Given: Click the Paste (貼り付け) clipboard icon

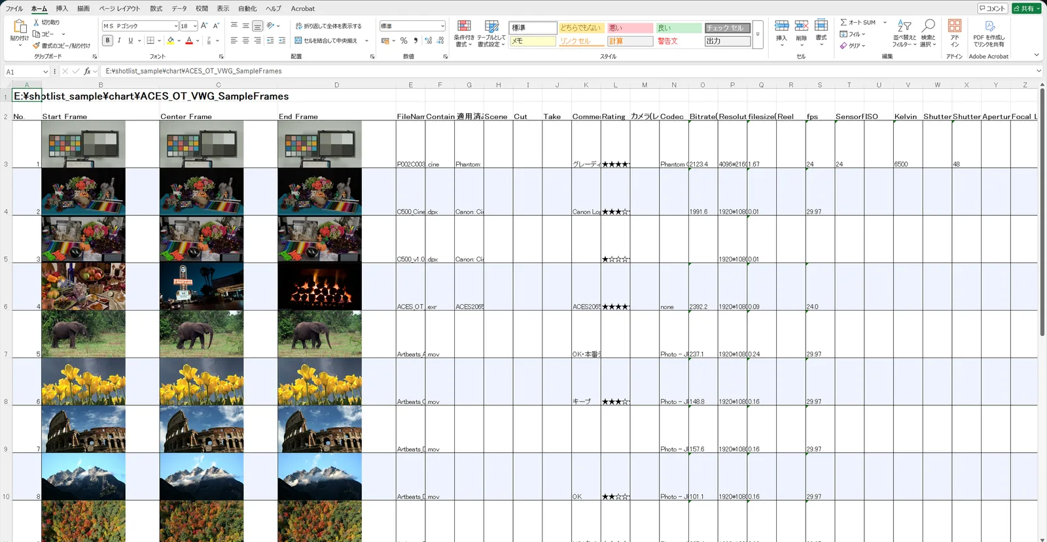Looking at the screenshot, I should [x=20, y=27].
